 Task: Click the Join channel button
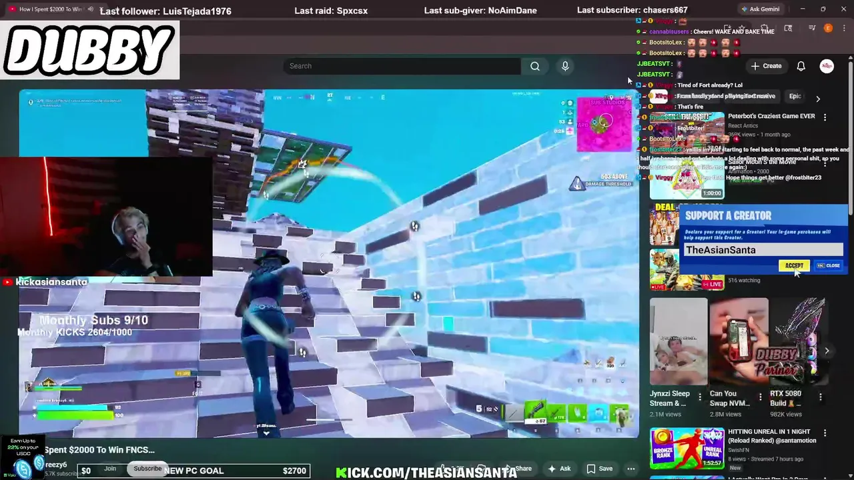[110, 469]
